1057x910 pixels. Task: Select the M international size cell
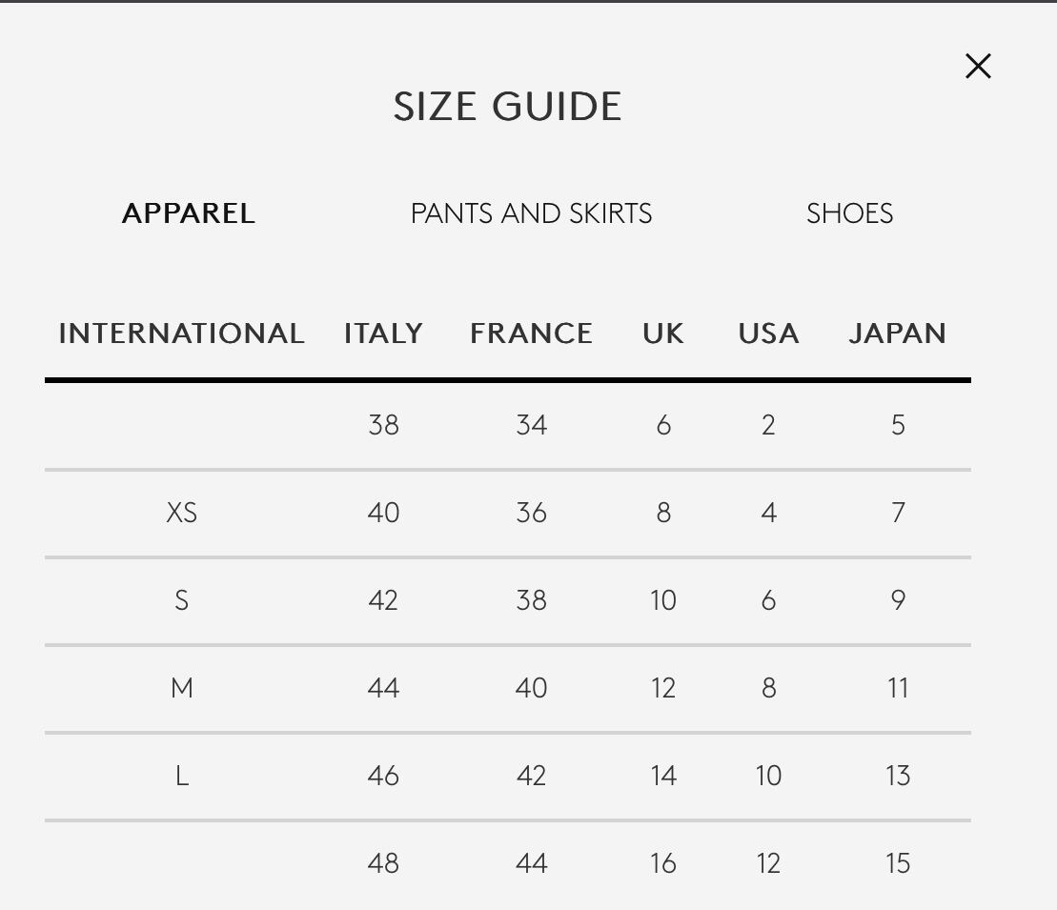click(181, 688)
